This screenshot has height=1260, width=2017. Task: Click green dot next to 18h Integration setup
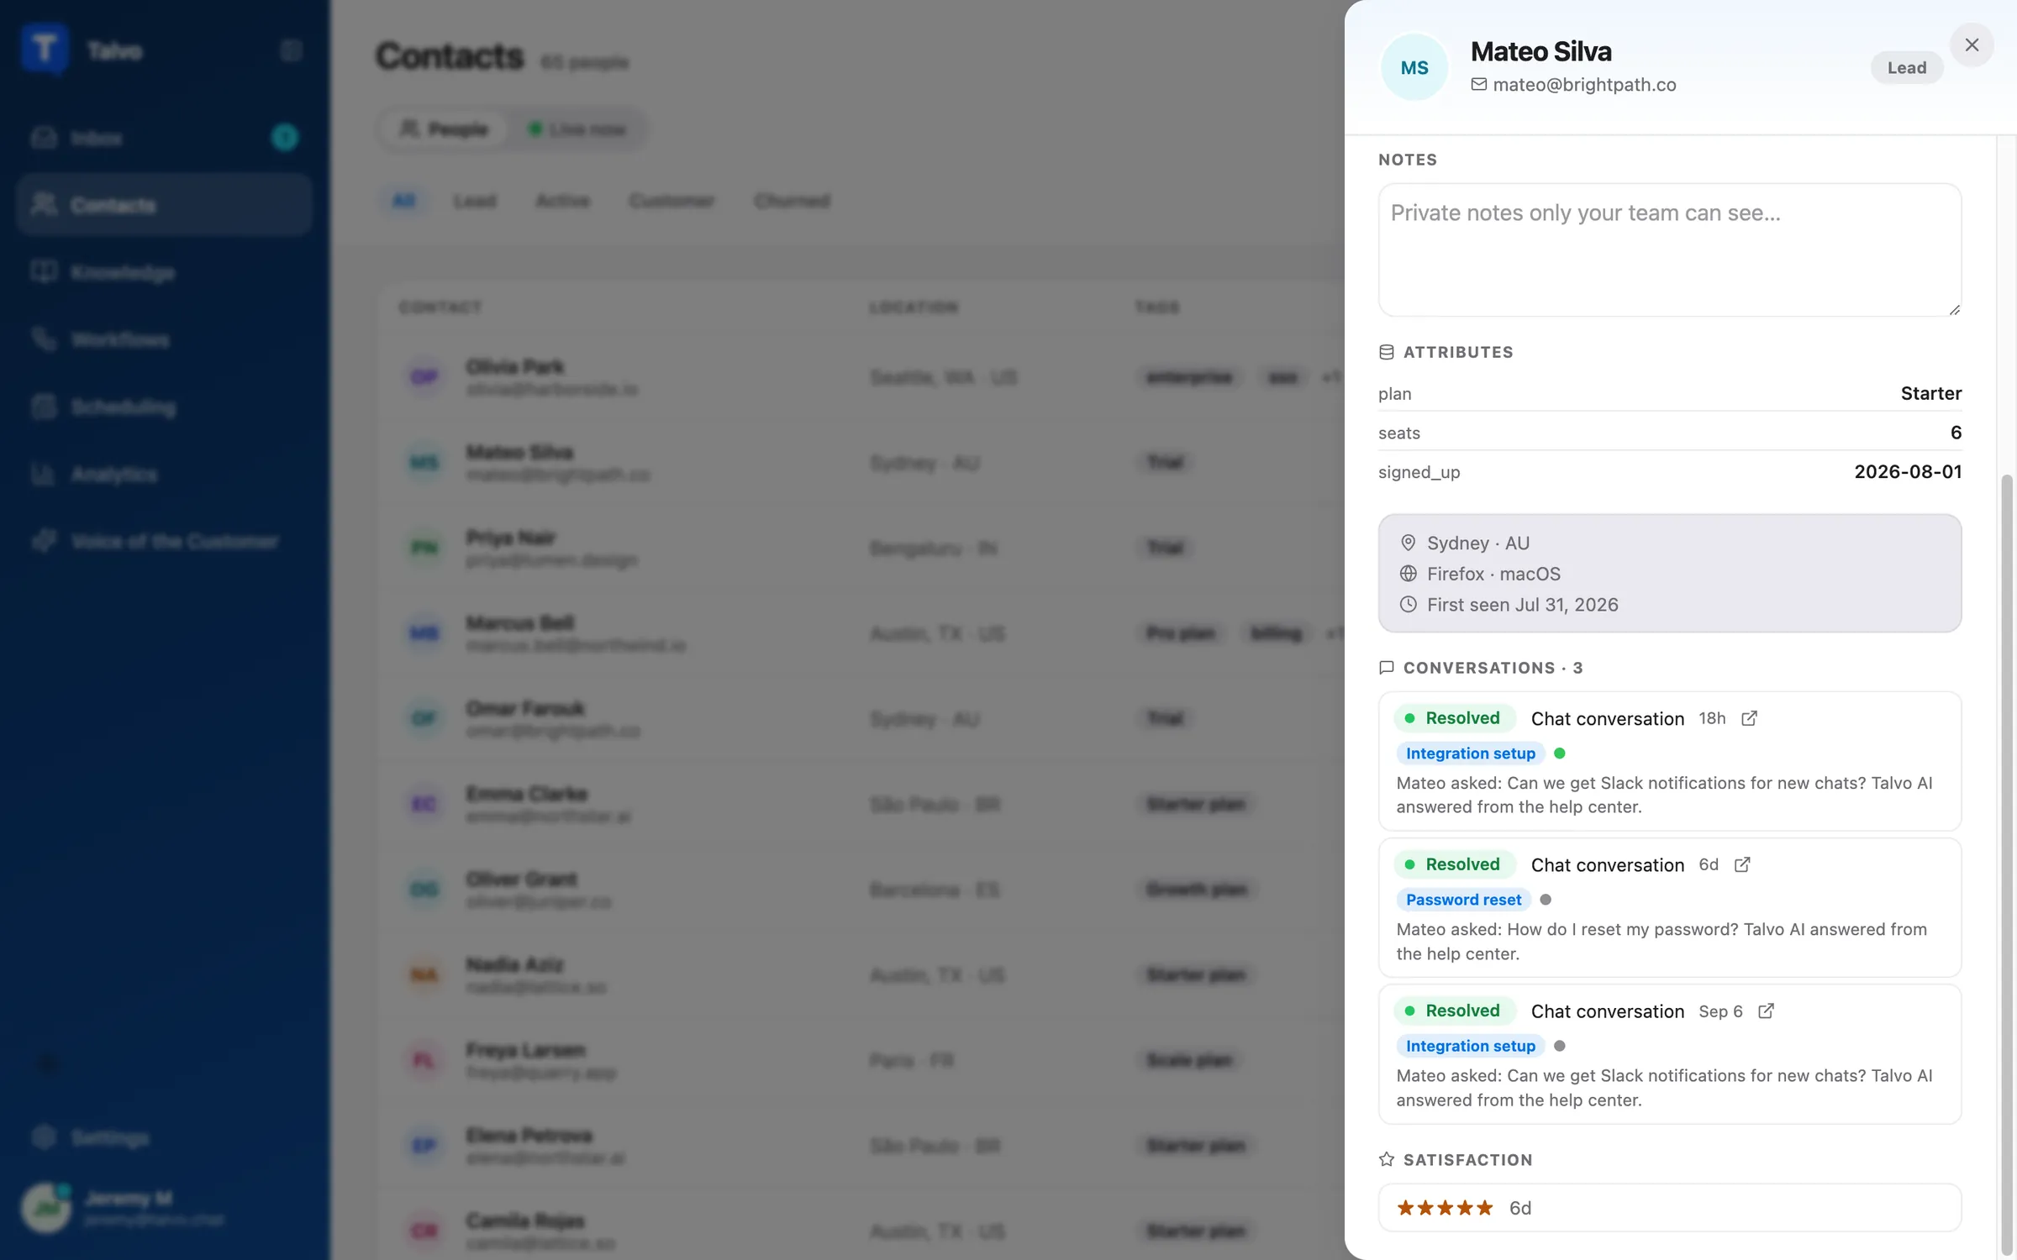click(1560, 753)
